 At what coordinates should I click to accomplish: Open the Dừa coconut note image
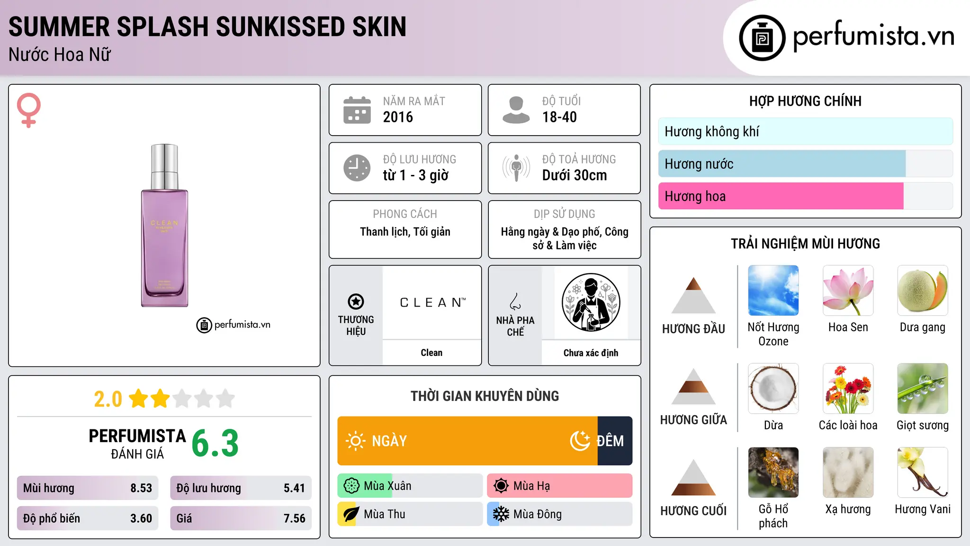pos(773,389)
